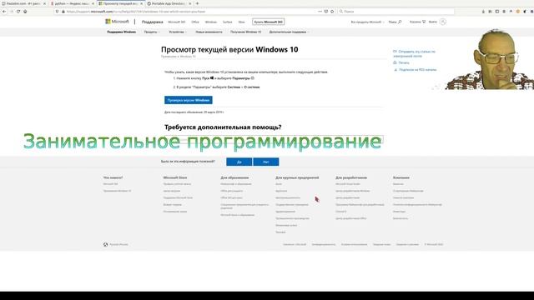Open Surface in the header navigation
This screenshot has width=534, height=300.
click(227, 22)
